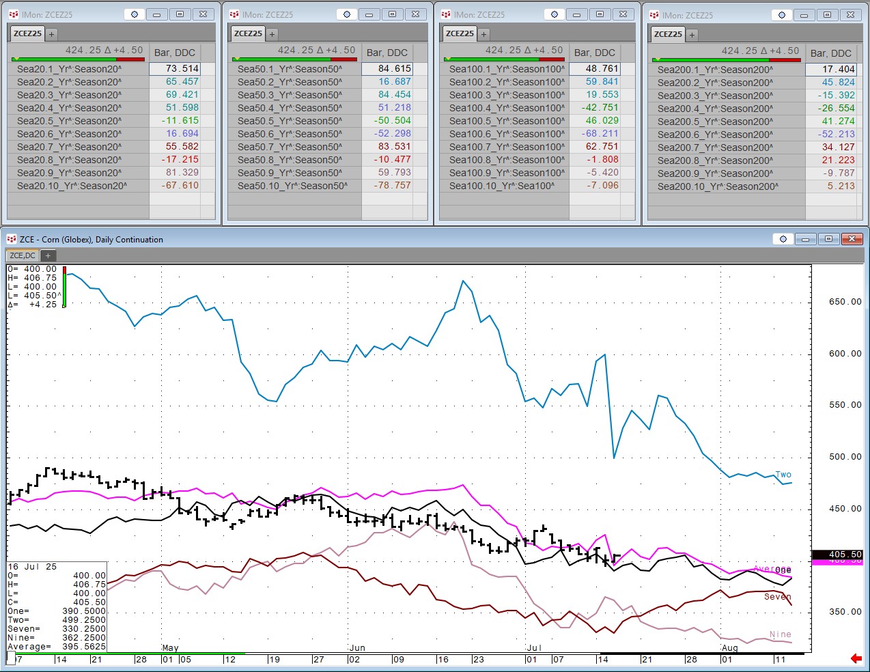Select the Sea20.1_Yr row in first monitor
Screen dimensions: 870x672
tap(70, 69)
